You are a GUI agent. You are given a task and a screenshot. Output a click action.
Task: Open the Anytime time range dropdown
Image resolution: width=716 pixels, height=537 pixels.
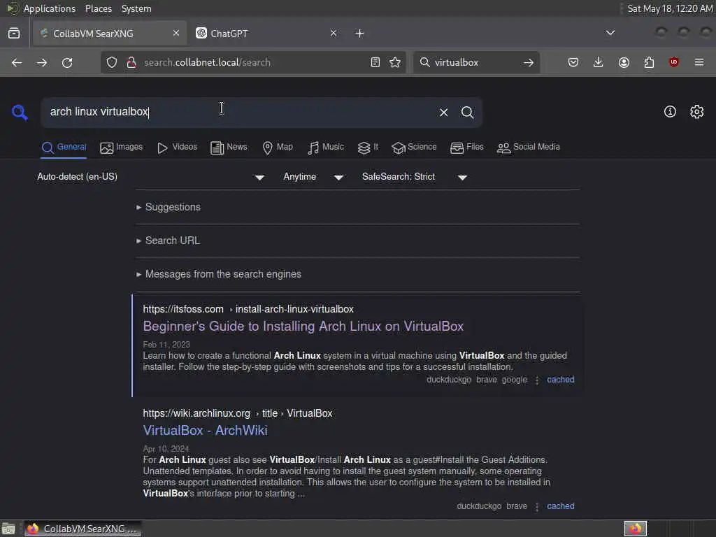coord(313,177)
